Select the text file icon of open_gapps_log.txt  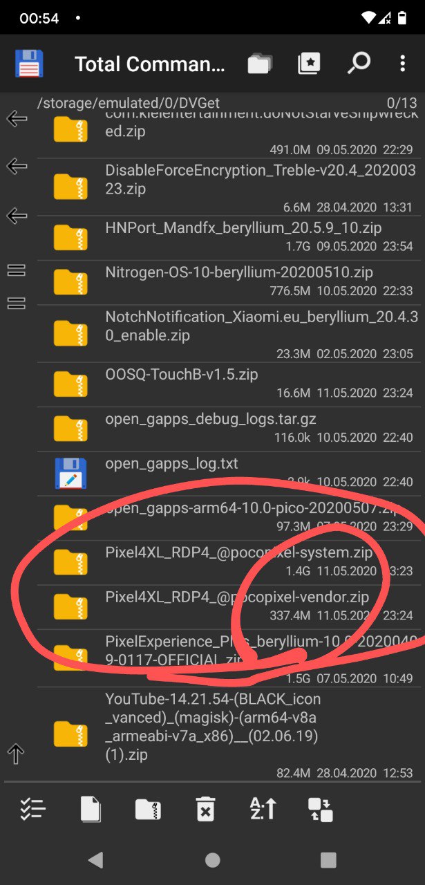(70, 474)
